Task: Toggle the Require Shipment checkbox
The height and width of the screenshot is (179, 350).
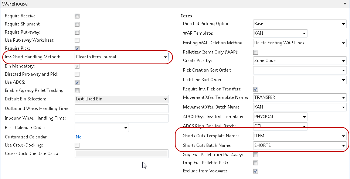Action: [77, 24]
